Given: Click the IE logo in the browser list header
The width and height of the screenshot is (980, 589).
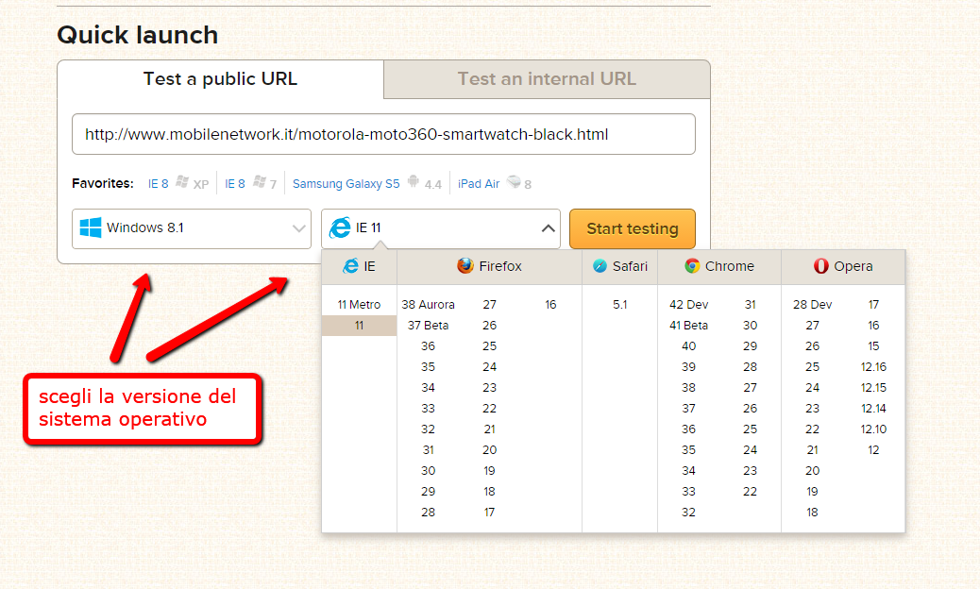Looking at the screenshot, I should coord(350,266).
